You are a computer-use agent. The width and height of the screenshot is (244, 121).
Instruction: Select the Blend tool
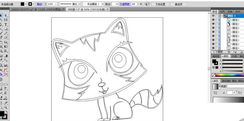(6, 60)
